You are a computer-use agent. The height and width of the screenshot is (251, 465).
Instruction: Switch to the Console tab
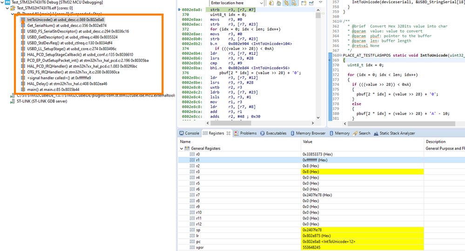pos(192,133)
